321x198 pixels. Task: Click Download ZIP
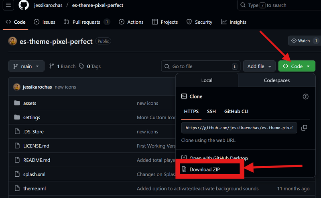[205, 169]
